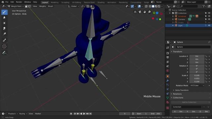Image resolution: width=212 pixels, height=119 pixels.
Task: Open the World properties tab
Action: tap(168, 70)
